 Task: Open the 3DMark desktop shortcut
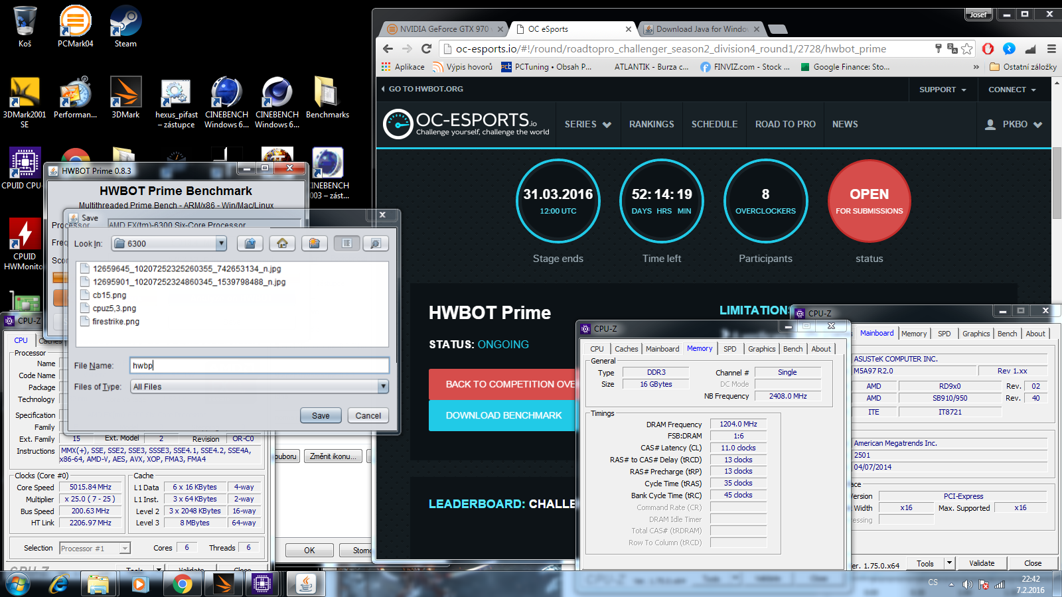pyautogui.click(x=125, y=98)
